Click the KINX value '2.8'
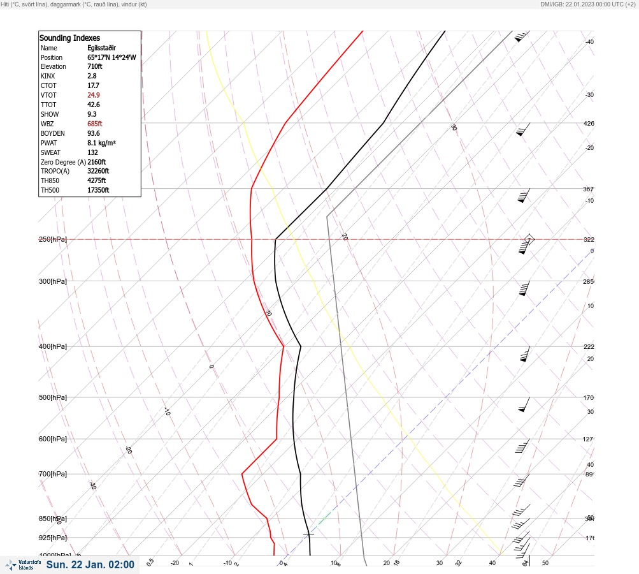 click(x=92, y=76)
